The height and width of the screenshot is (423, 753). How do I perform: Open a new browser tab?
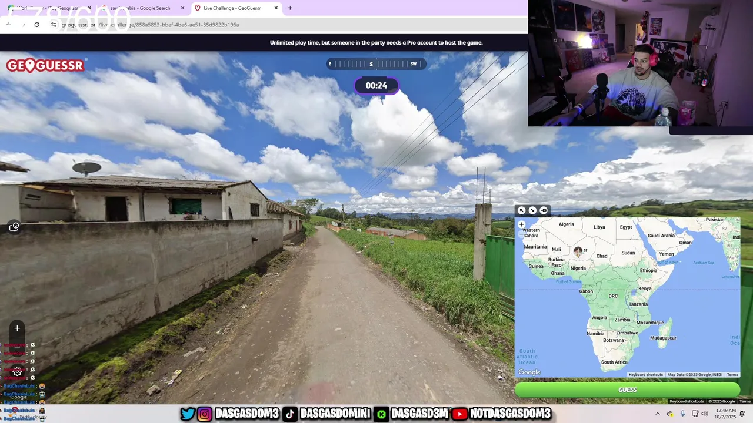(290, 8)
